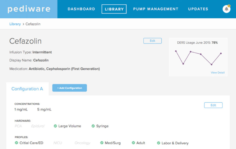Toggle Adult profile checkmark
This screenshot has height=149, width=236.
(133, 143)
